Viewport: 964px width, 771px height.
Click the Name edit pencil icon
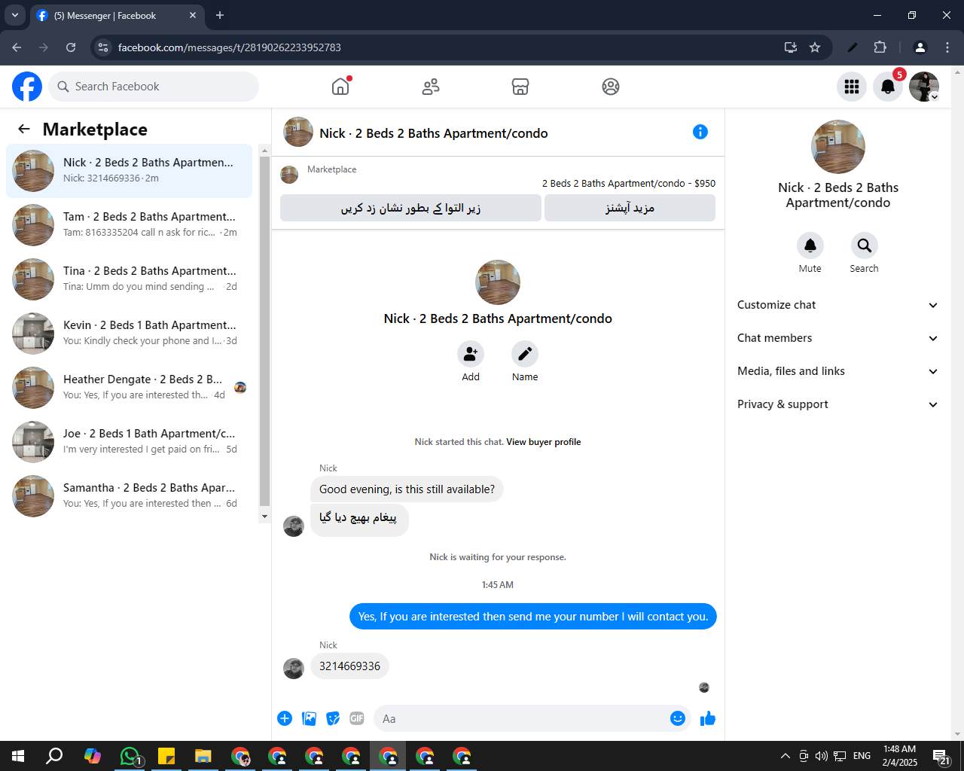tap(525, 354)
